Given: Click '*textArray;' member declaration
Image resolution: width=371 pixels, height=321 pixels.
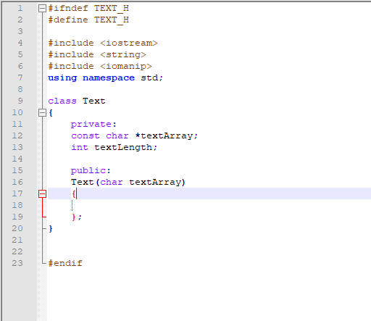Looking at the screenshot, I should 167,136.
